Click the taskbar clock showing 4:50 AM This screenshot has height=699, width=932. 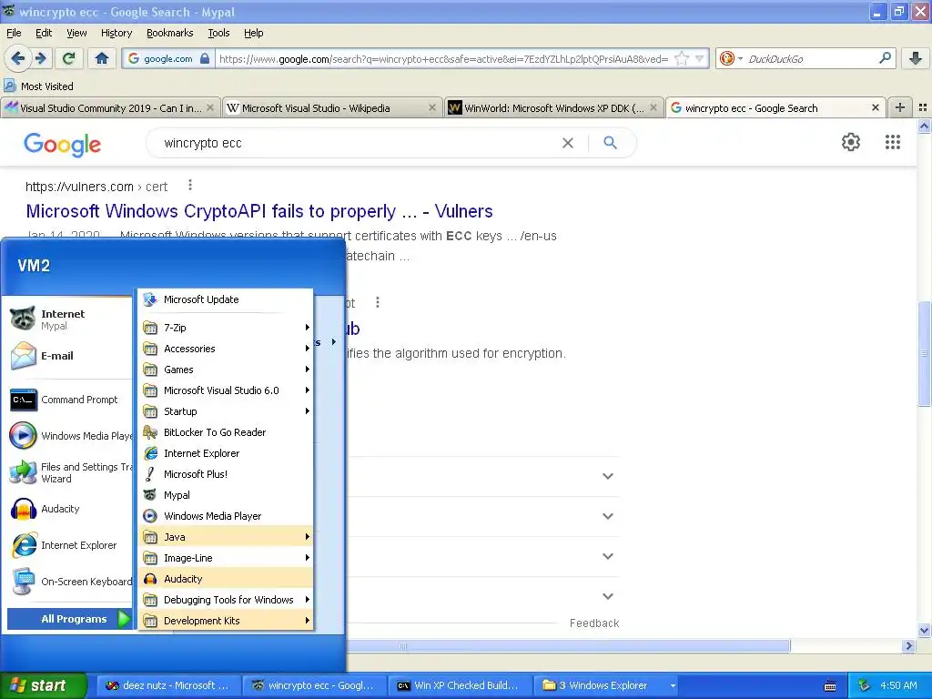tap(898, 685)
